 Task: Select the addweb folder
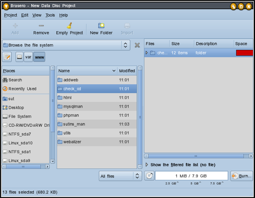point(97,80)
